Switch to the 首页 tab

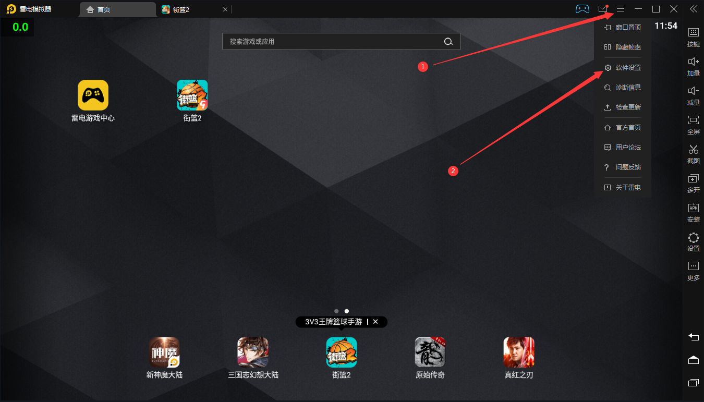click(118, 9)
